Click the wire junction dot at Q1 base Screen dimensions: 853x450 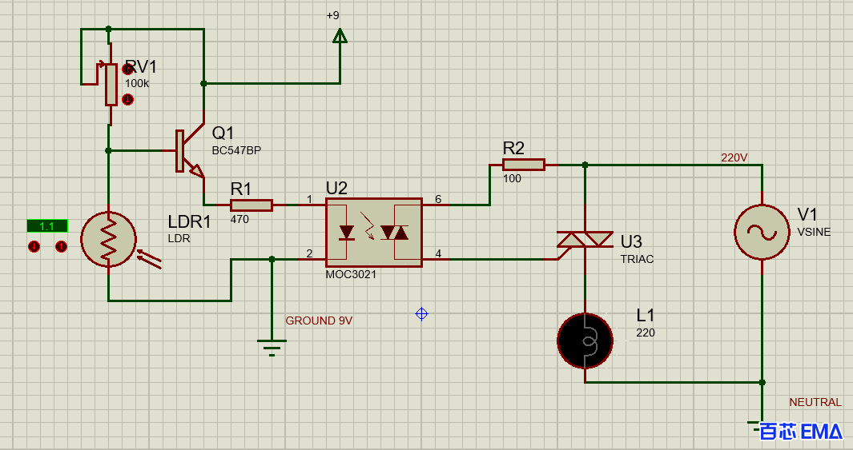[x=108, y=151]
